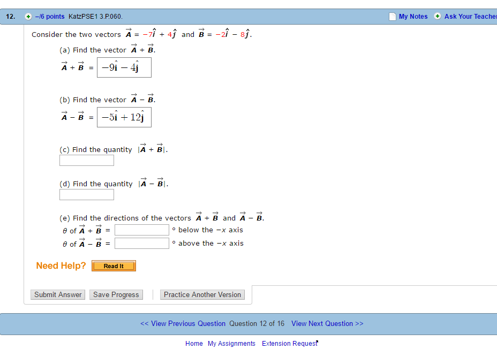Click the My Notes notepad icon
497x349 pixels.
coord(393,17)
